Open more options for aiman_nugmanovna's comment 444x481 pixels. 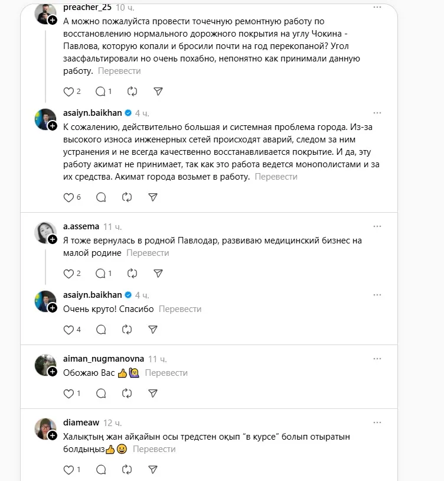(x=376, y=359)
